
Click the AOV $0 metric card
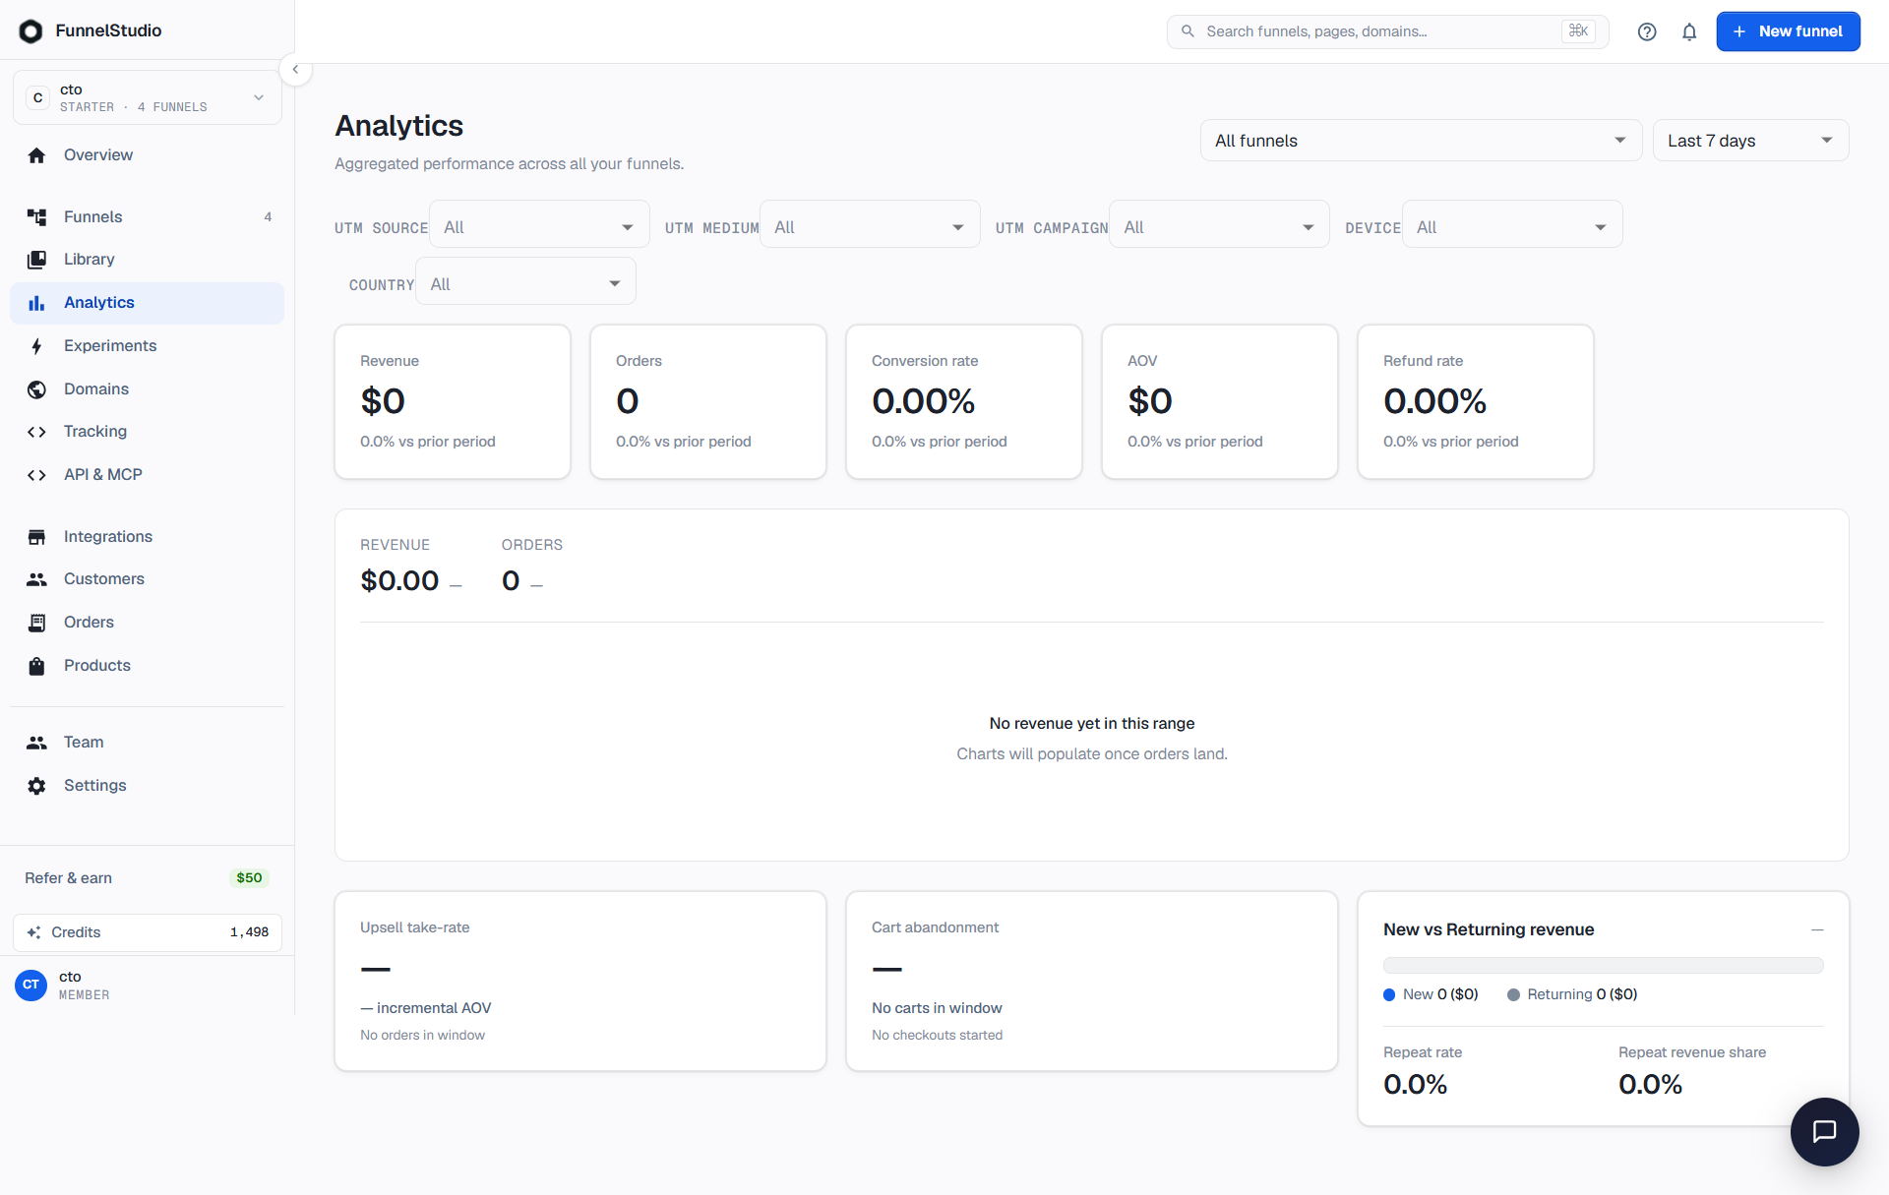(x=1220, y=402)
